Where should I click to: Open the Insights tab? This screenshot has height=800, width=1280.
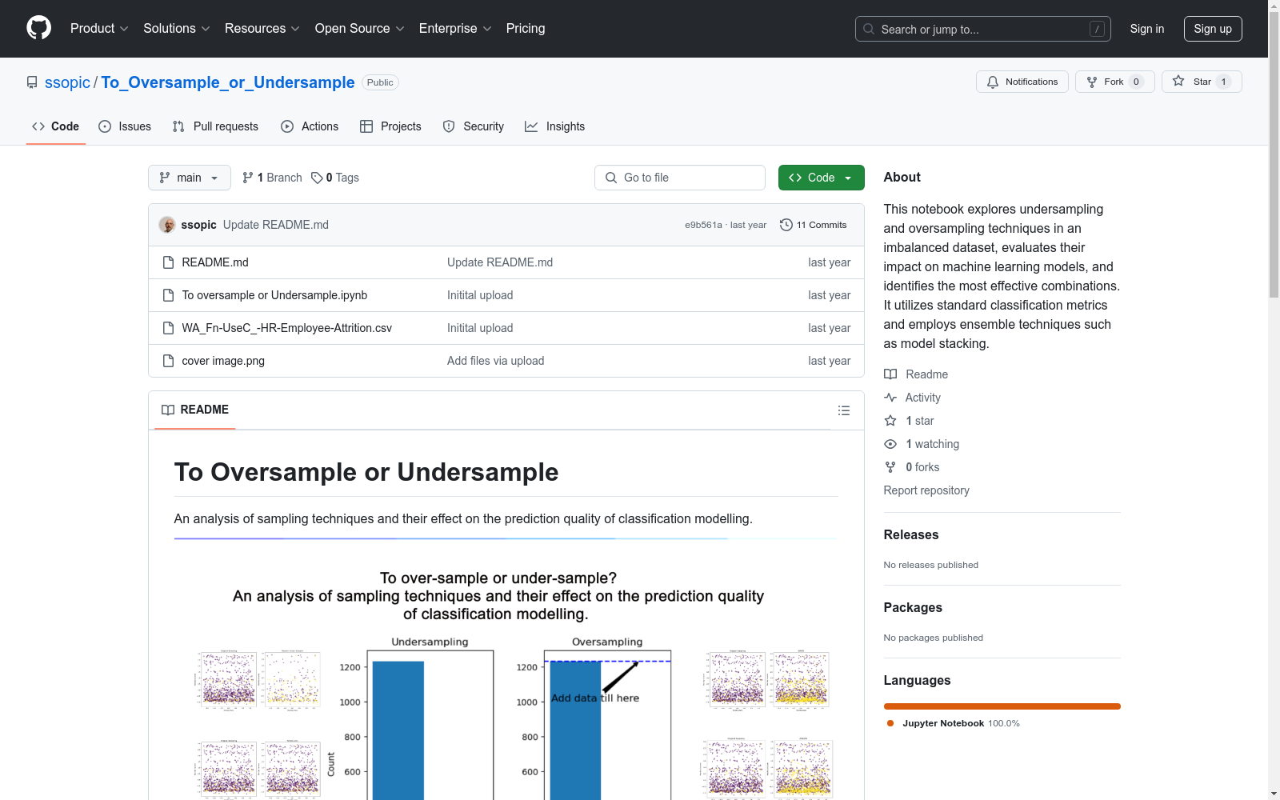tap(555, 126)
